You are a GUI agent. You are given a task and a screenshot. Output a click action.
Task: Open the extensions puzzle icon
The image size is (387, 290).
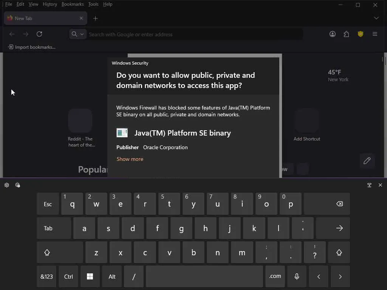tap(346, 34)
